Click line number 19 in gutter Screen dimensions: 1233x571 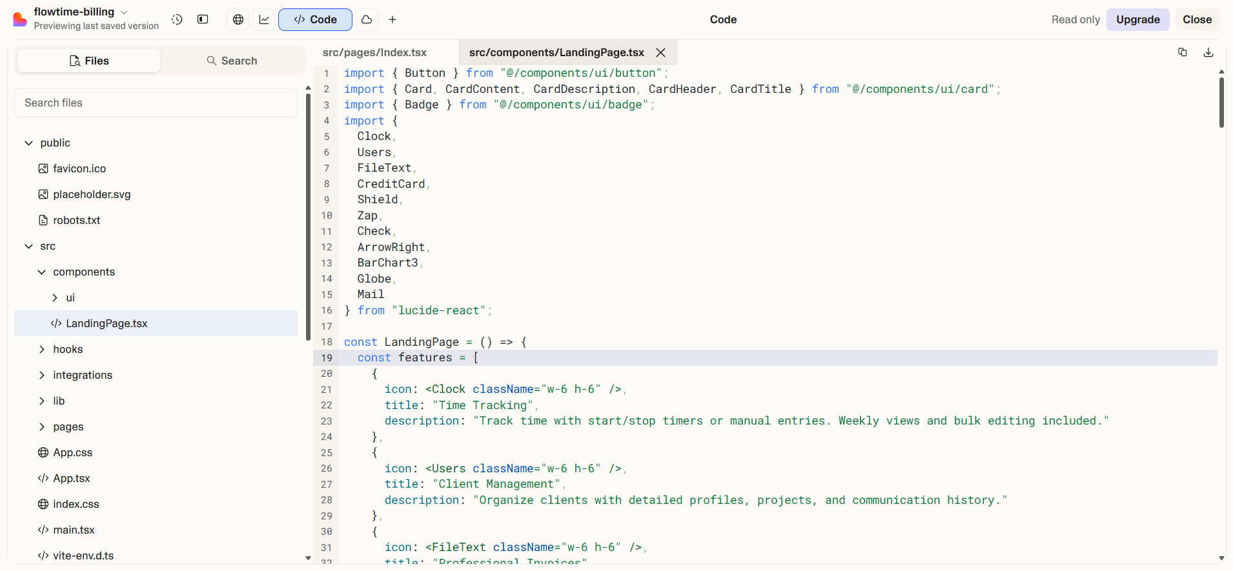(327, 358)
